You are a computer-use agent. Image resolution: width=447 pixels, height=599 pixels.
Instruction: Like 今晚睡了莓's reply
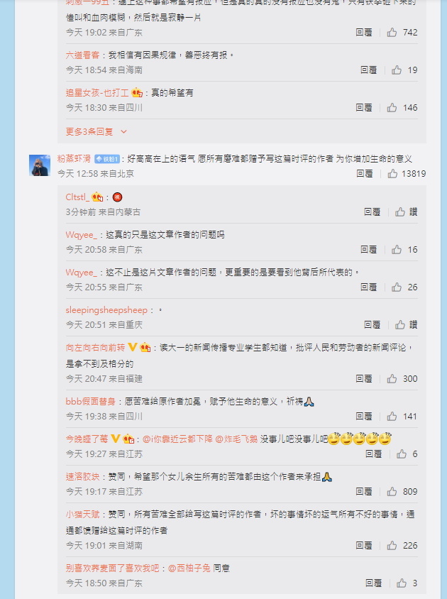[x=407, y=454]
